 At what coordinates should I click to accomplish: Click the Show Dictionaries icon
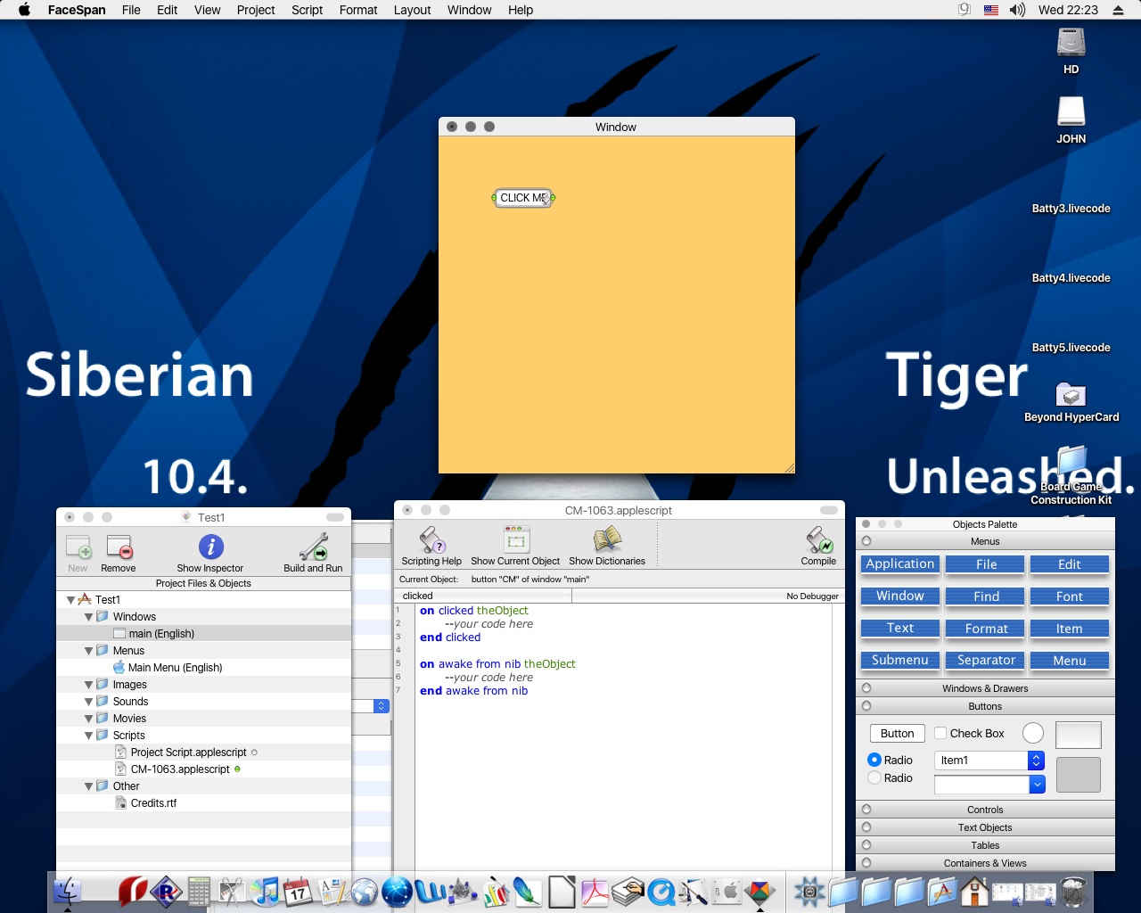[607, 539]
